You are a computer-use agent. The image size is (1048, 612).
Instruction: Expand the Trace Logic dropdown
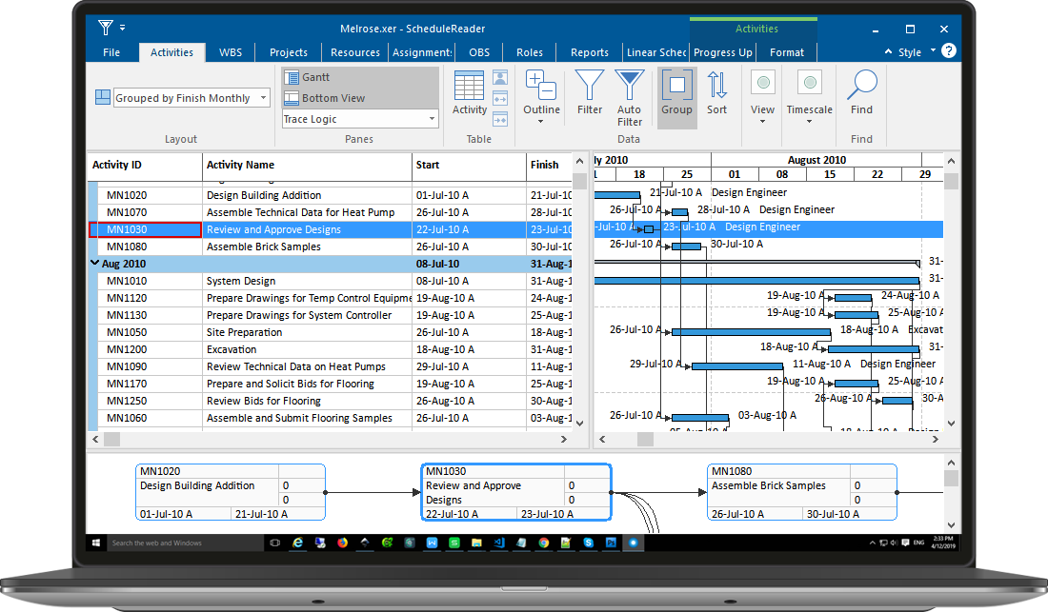tap(432, 120)
